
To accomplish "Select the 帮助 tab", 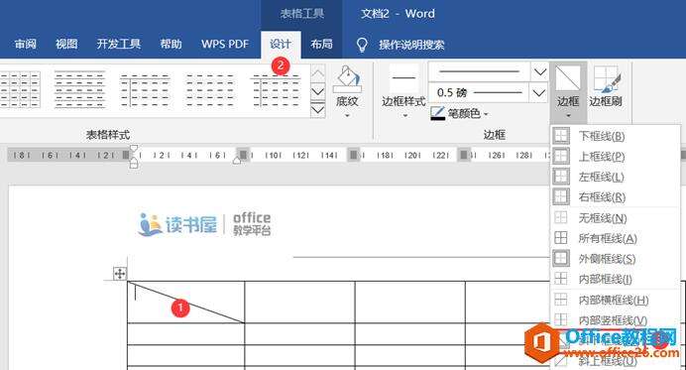I will click(171, 45).
